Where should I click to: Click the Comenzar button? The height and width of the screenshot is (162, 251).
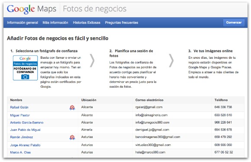234,22
